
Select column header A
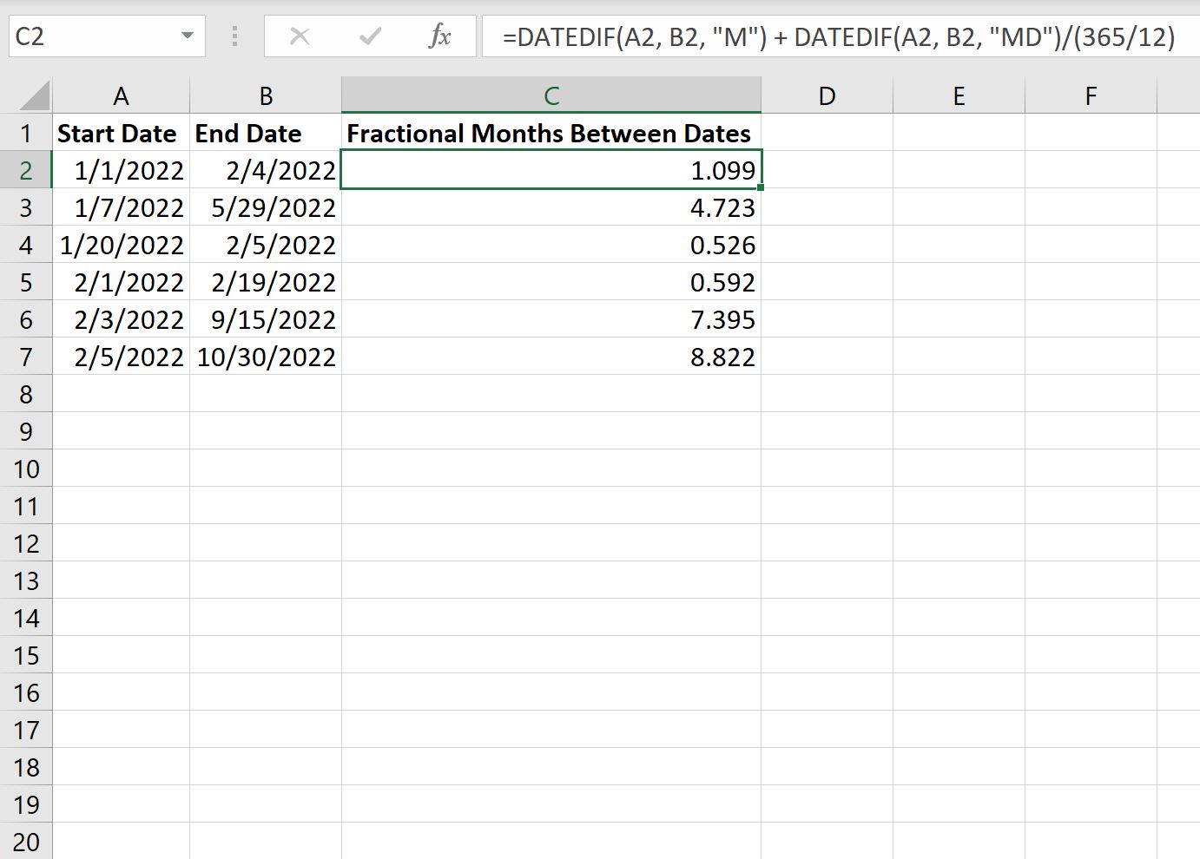(121, 94)
